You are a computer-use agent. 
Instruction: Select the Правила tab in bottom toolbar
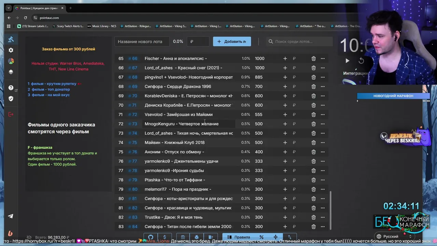point(239,237)
